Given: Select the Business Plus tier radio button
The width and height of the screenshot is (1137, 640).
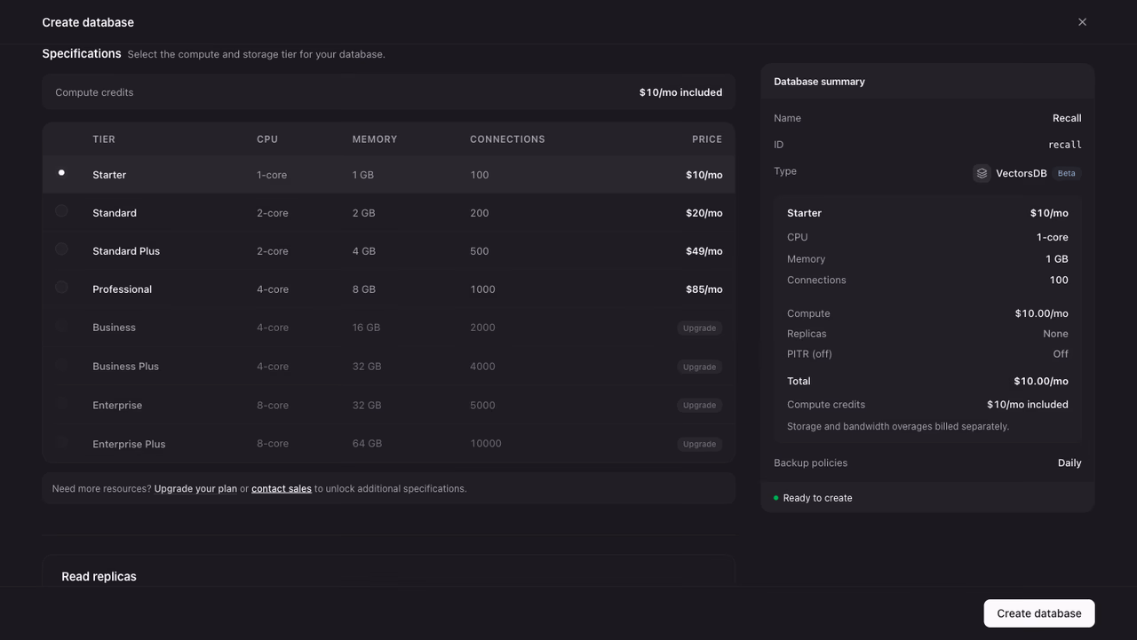Looking at the screenshot, I should coord(61,365).
